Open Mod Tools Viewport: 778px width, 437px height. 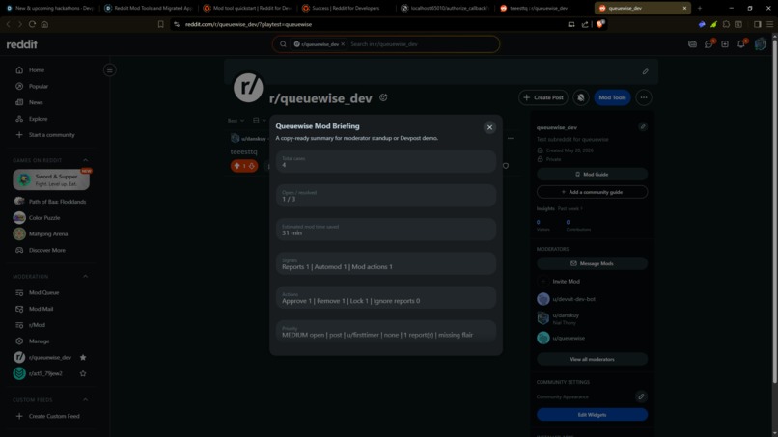612,97
